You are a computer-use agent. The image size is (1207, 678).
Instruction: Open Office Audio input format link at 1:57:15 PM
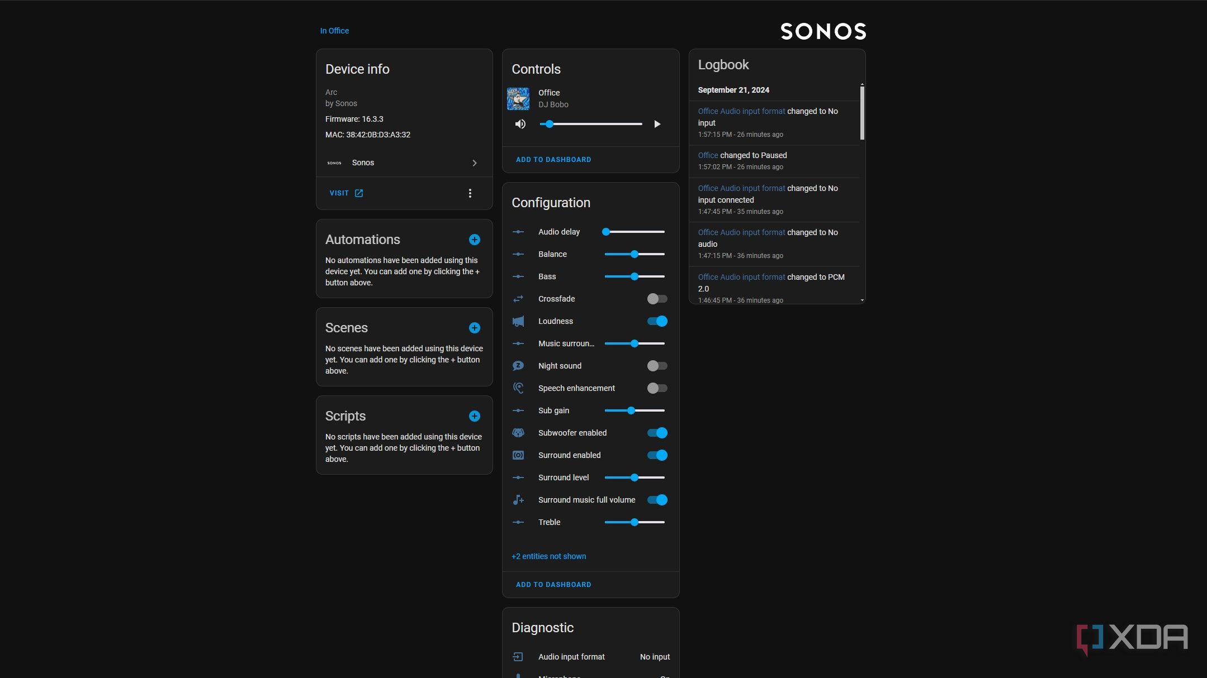point(741,111)
